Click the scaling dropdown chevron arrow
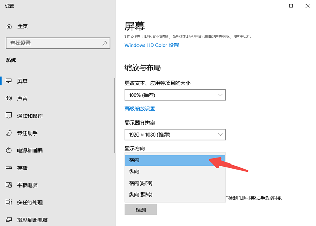 220,95
